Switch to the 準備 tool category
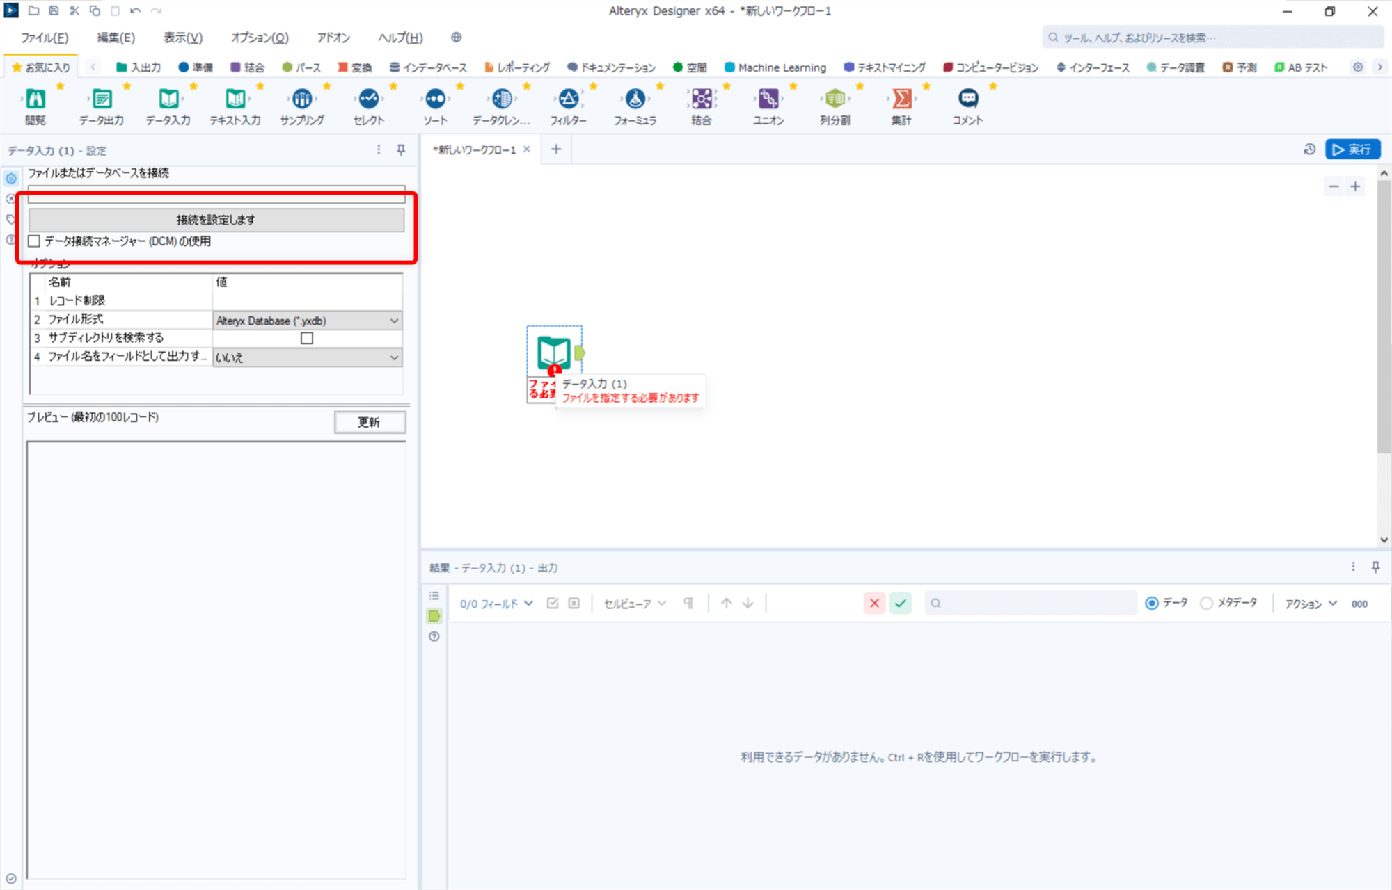The image size is (1392, 890). 196,67
